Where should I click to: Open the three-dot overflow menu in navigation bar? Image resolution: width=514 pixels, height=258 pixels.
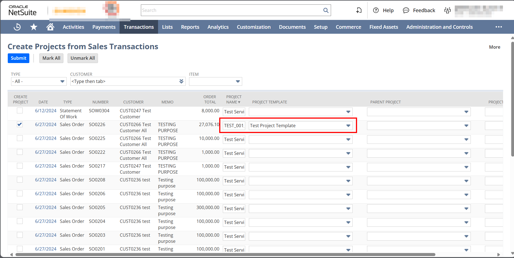tap(498, 27)
